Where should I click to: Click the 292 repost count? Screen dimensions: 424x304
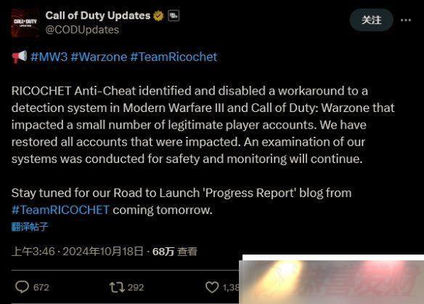click(x=136, y=287)
